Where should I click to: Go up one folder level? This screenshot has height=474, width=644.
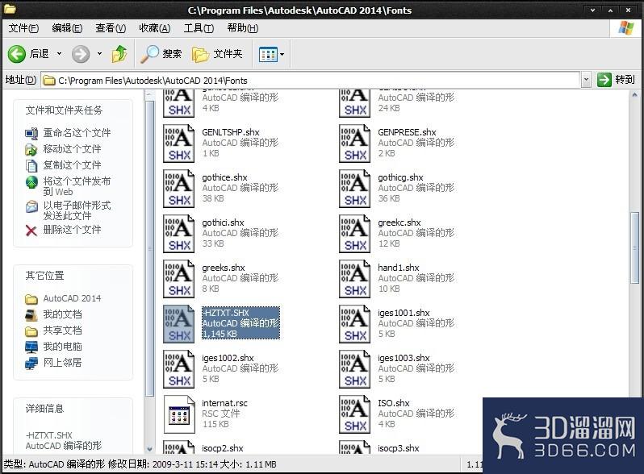pos(119,54)
